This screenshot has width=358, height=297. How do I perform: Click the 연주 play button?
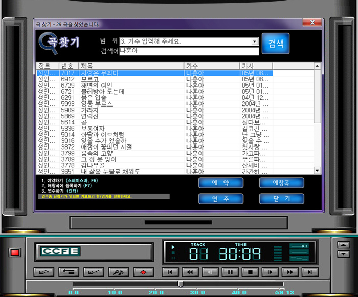click(221, 199)
